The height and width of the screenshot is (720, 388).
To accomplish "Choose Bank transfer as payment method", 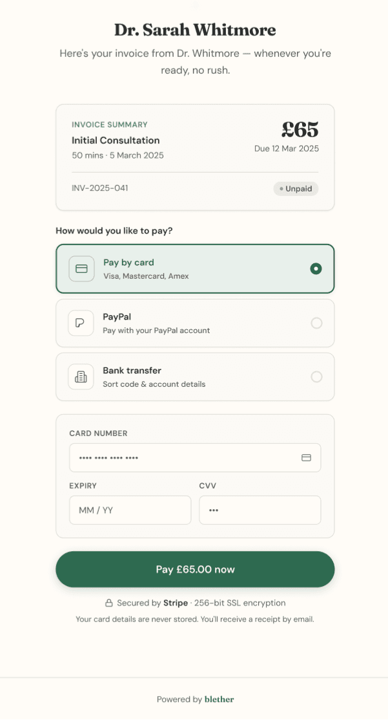I will click(x=195, y=376).
